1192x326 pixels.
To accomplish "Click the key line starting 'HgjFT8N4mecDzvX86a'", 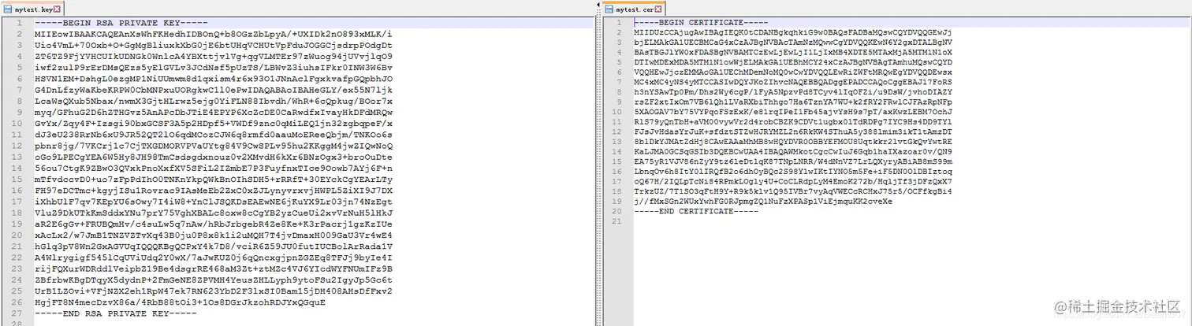I will tap(178, 302).
